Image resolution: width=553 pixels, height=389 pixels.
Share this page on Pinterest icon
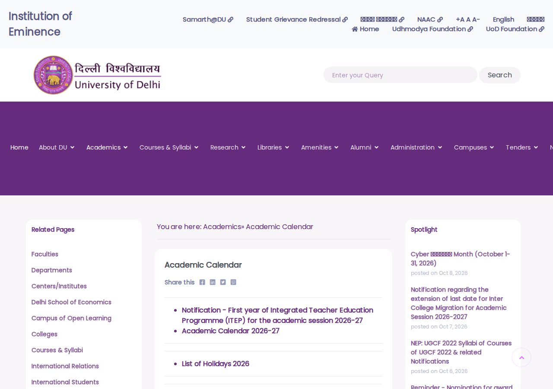tap(233, 282)
